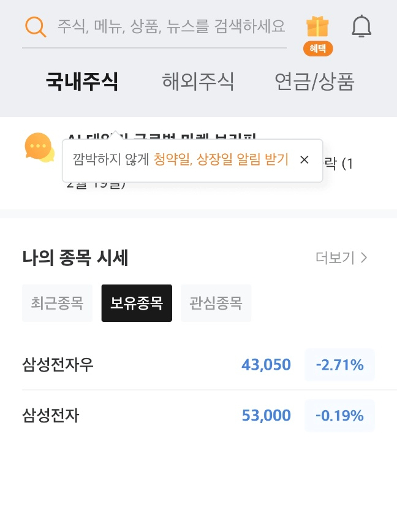This screenshot has width=397, height=523.
Task: Click the orange search magnifier icon
Action: pyautogui.click(x=36, y=26)
